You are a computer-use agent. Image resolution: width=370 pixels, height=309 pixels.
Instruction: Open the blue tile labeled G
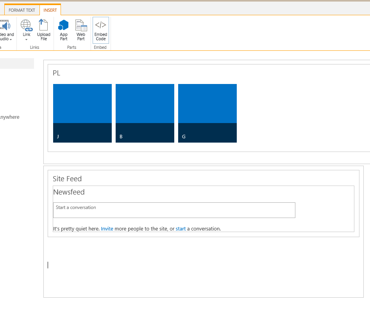(x=207, y=113)
